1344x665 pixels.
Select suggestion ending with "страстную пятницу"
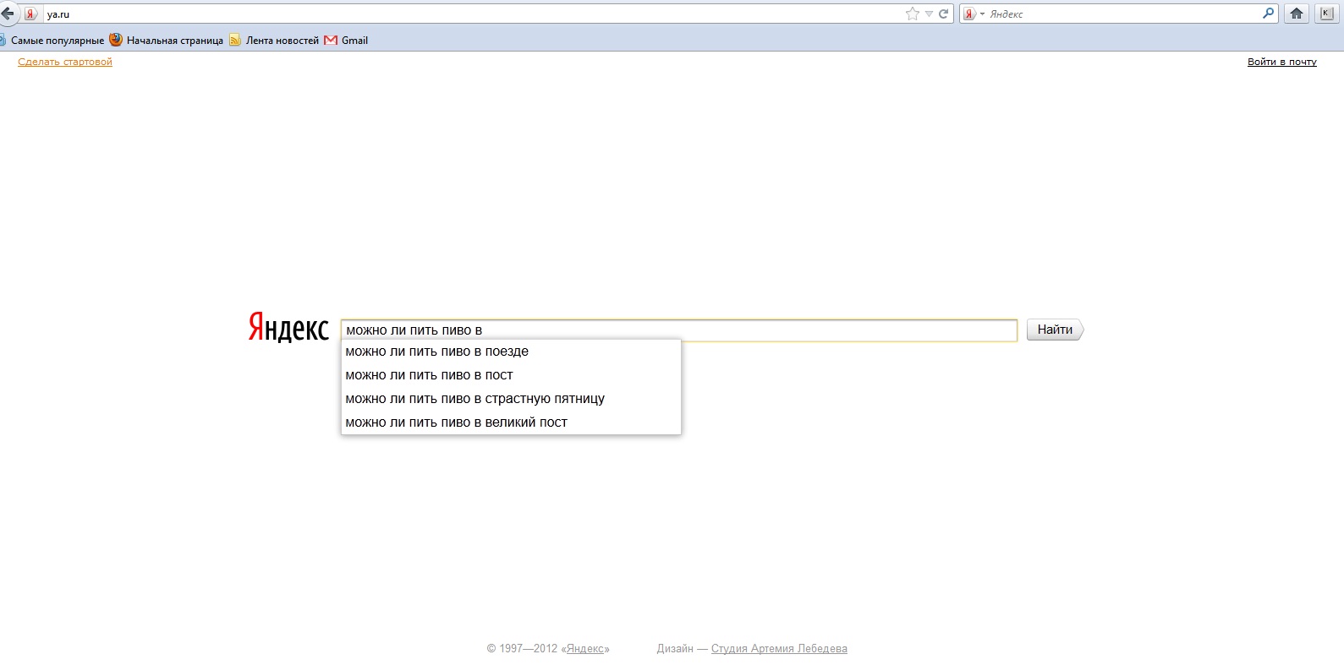point(475,399)
